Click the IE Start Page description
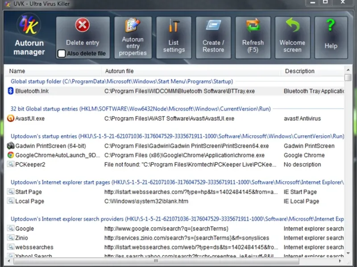 [300, 192]
